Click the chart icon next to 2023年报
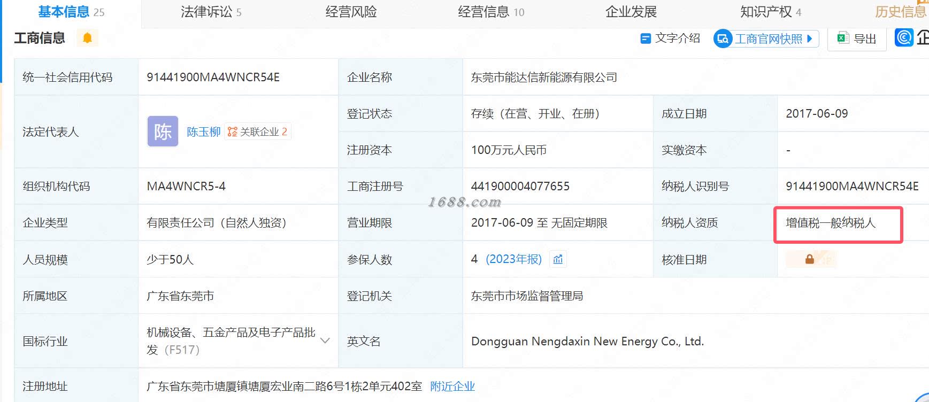 [x=558, y=259]
